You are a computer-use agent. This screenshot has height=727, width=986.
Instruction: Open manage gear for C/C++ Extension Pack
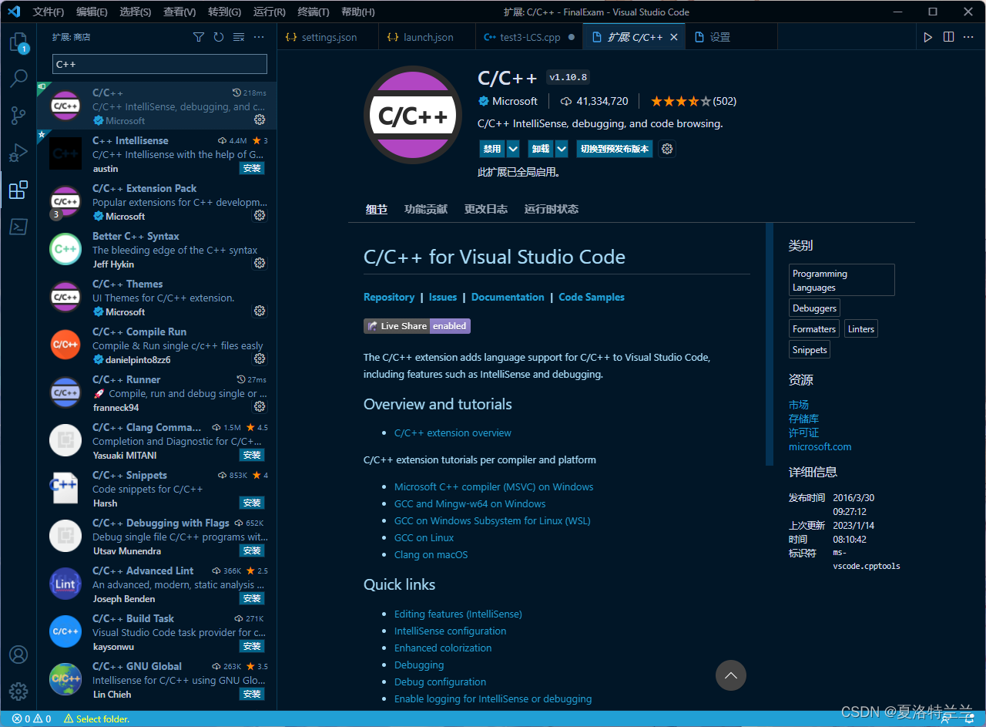[260, 216]
